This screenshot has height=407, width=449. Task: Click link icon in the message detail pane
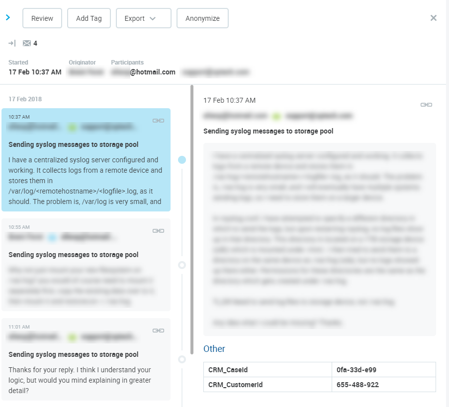click(426, 105)
